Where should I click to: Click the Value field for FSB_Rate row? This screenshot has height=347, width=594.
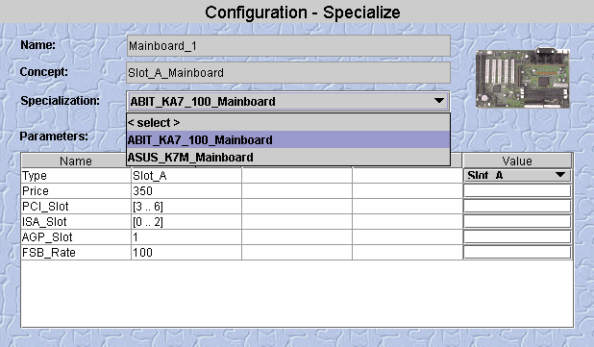click(x=517, y=252)
